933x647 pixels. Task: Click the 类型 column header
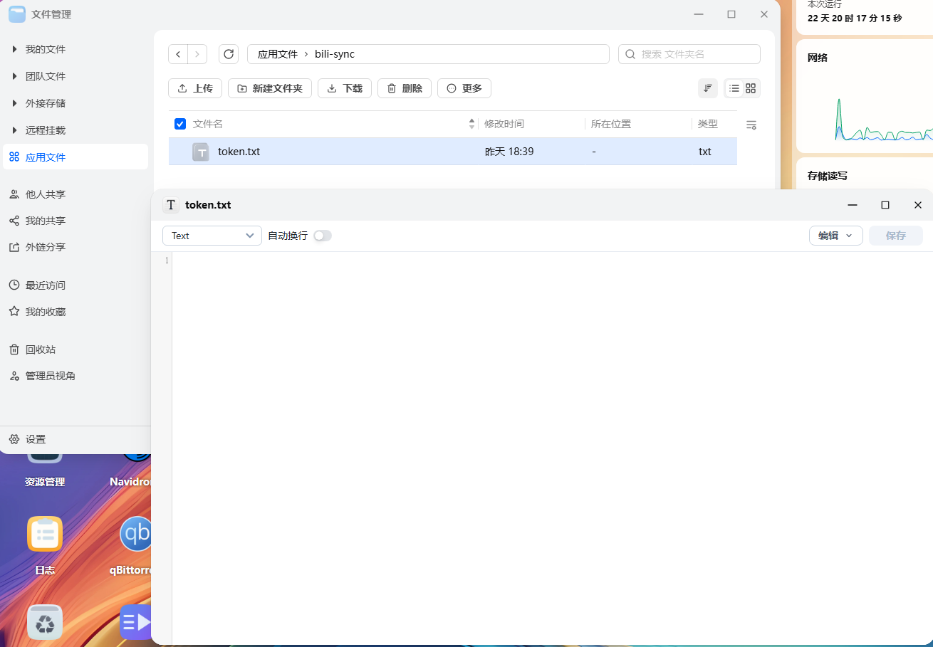708,124
